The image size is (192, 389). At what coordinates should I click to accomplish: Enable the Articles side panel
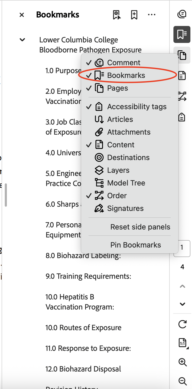(120, 119)
